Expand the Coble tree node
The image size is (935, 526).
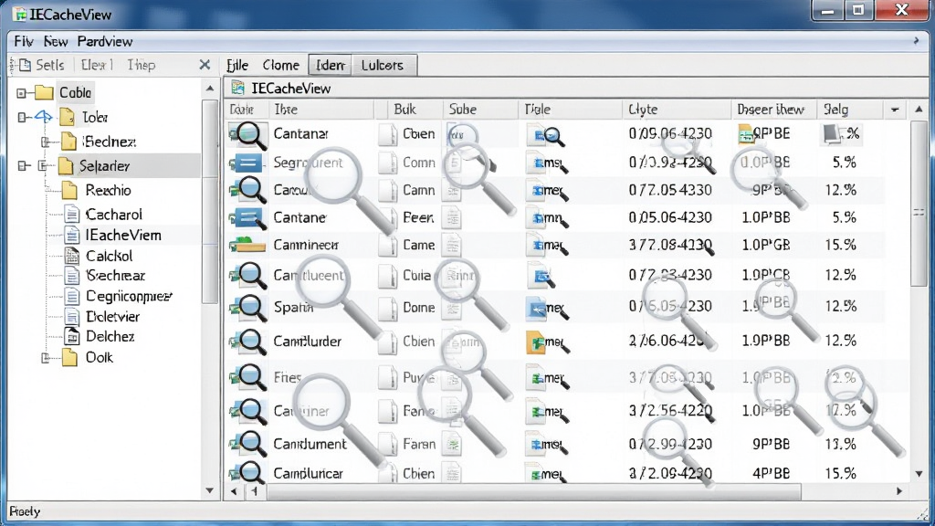click(22, 93)
